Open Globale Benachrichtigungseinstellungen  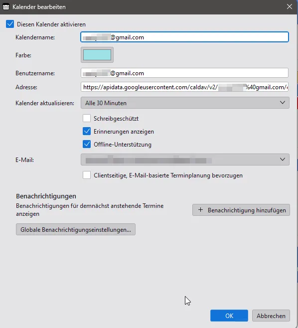pyautogui.click(x=76, y=229)
